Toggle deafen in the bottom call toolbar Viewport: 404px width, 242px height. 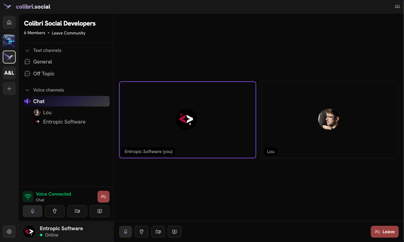(x=142, y=232)
